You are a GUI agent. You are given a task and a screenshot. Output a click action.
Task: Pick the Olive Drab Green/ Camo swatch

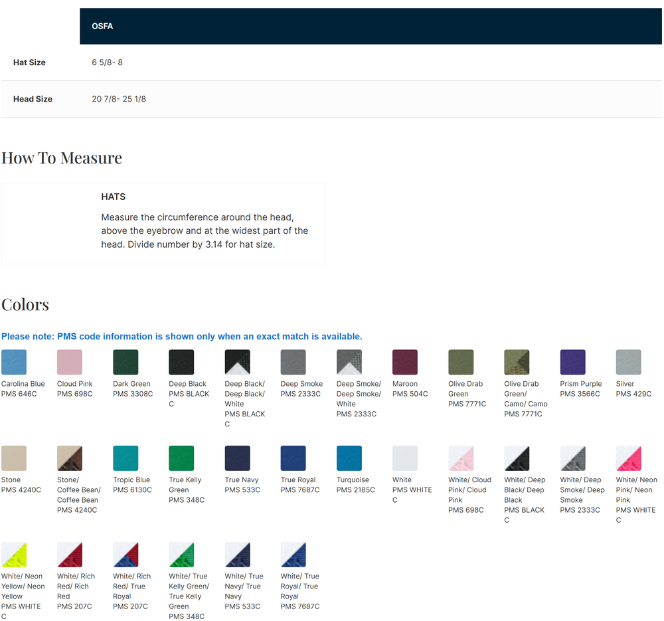tap(517, 363)
